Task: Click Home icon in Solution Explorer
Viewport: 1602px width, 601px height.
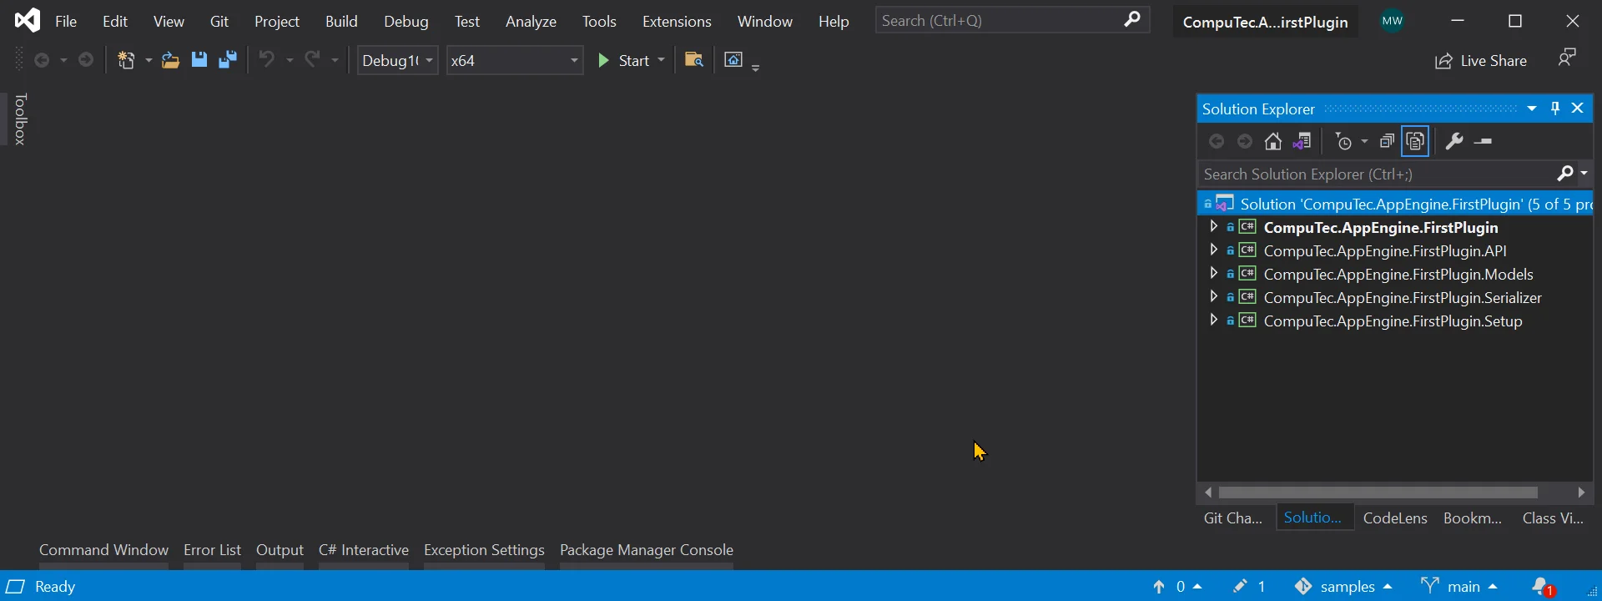Action: [x=1272, y=142]
